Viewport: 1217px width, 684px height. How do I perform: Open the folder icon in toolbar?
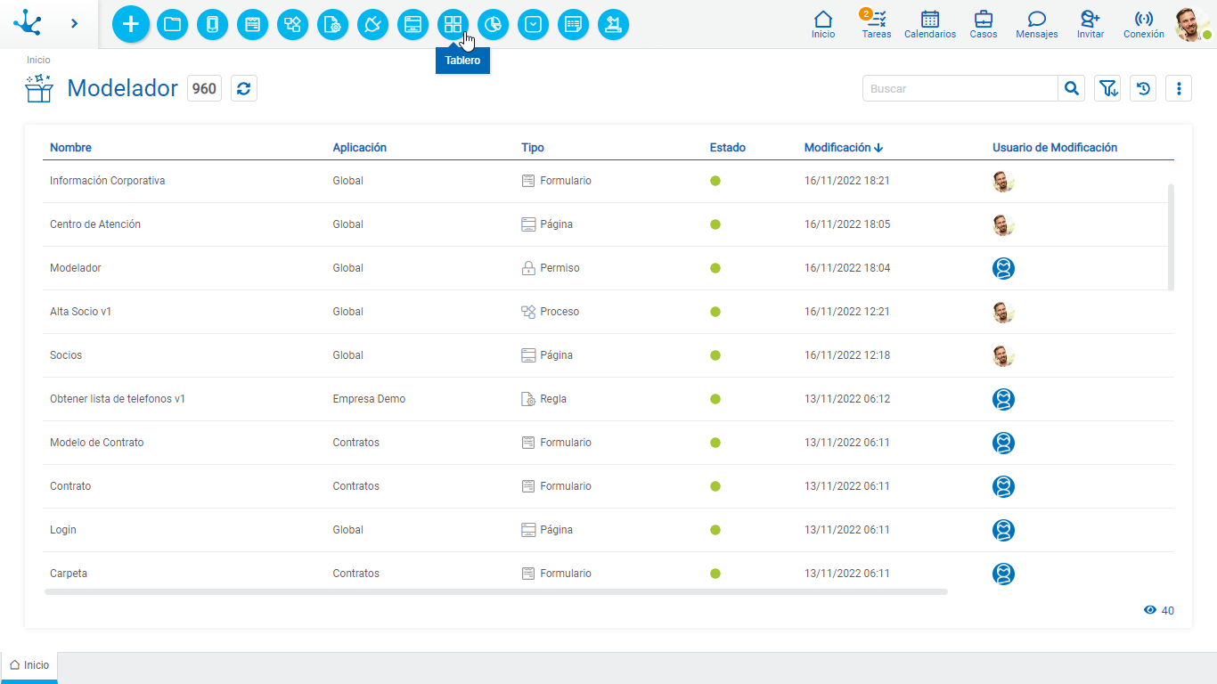point(172,24)
